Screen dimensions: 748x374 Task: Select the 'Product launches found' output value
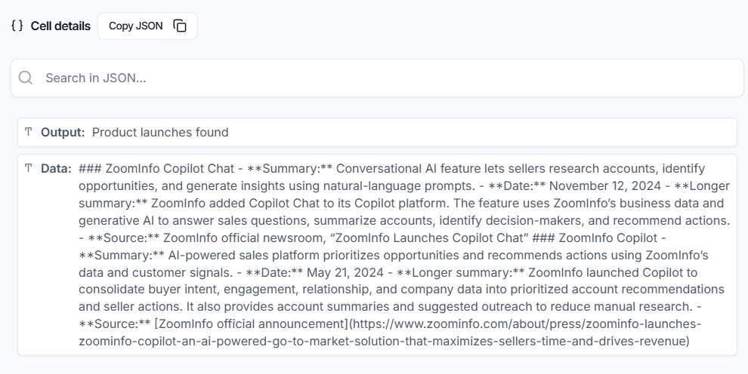coord(160,132)
